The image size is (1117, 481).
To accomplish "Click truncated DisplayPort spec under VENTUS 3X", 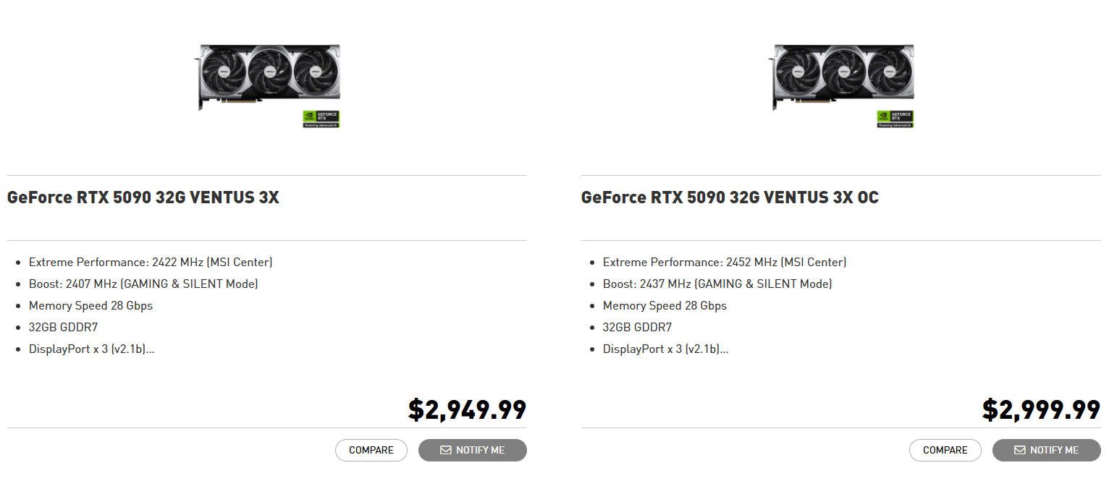I will coord(92,349).
